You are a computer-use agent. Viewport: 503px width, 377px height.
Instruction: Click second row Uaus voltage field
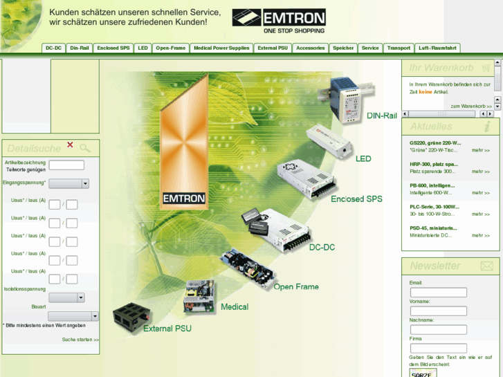(x=55, y=223)
